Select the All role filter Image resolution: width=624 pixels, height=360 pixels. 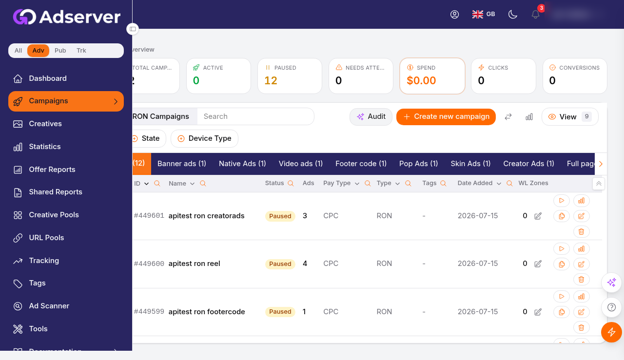tap(18, 51)
